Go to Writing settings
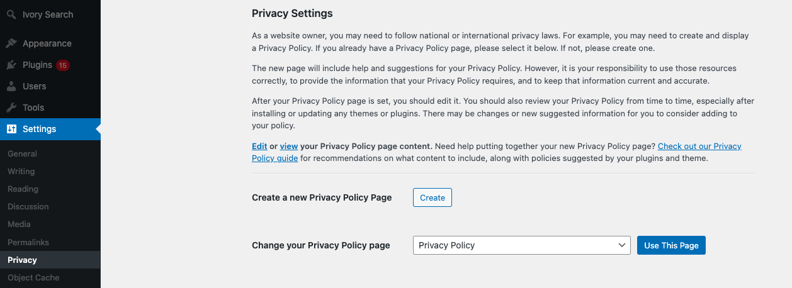 21,171
